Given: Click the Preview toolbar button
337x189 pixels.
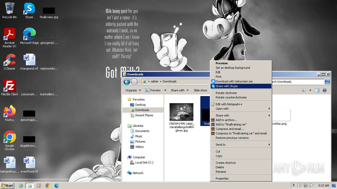Looking at the screenshot, I should tap(153, 90).
